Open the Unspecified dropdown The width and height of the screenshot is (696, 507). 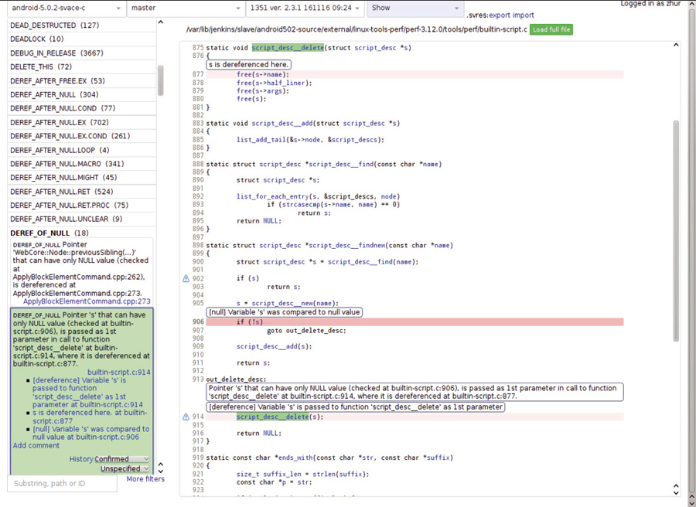tap(125, 469)
